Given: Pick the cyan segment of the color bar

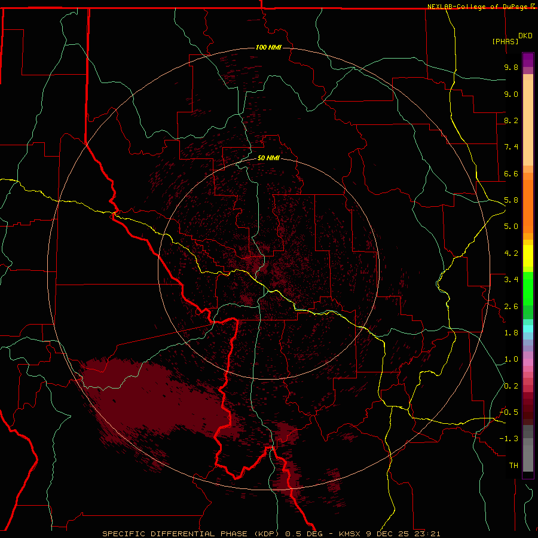Looking at the screenshot, I should pos(528,329).
